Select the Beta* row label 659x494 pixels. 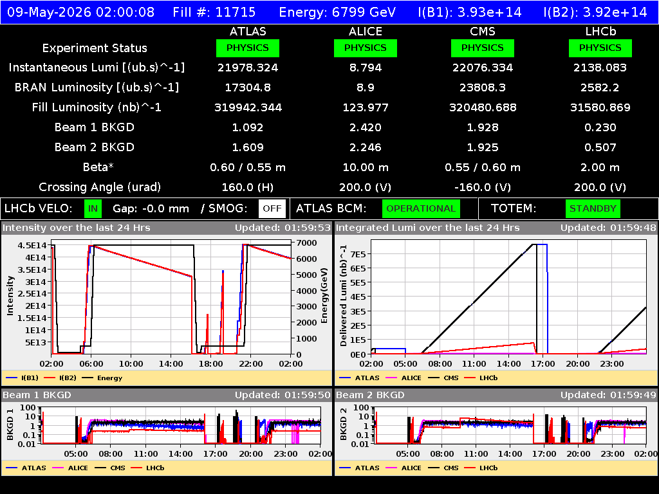point(98,167)
